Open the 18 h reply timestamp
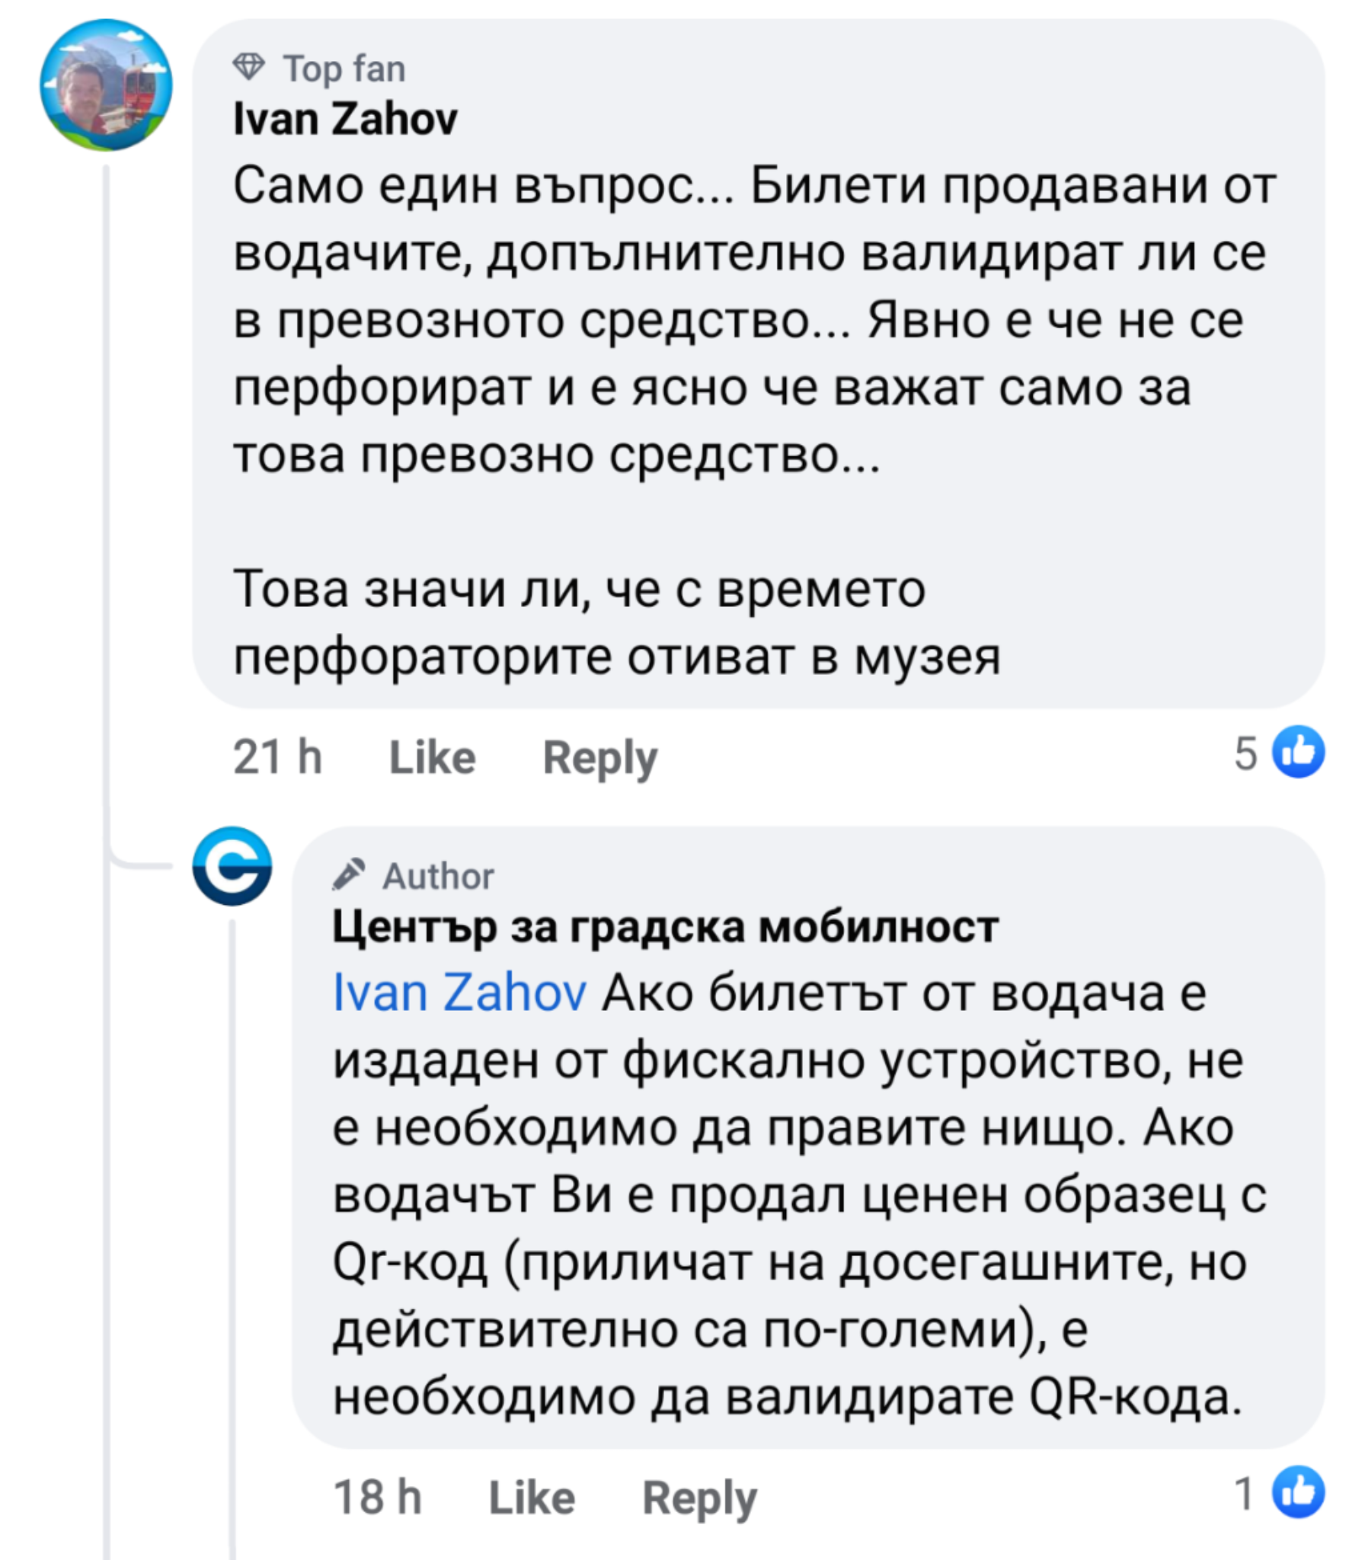The width and height of the screenshot is (1365, 1560). pyautogui.click(x=377, y=1497)
